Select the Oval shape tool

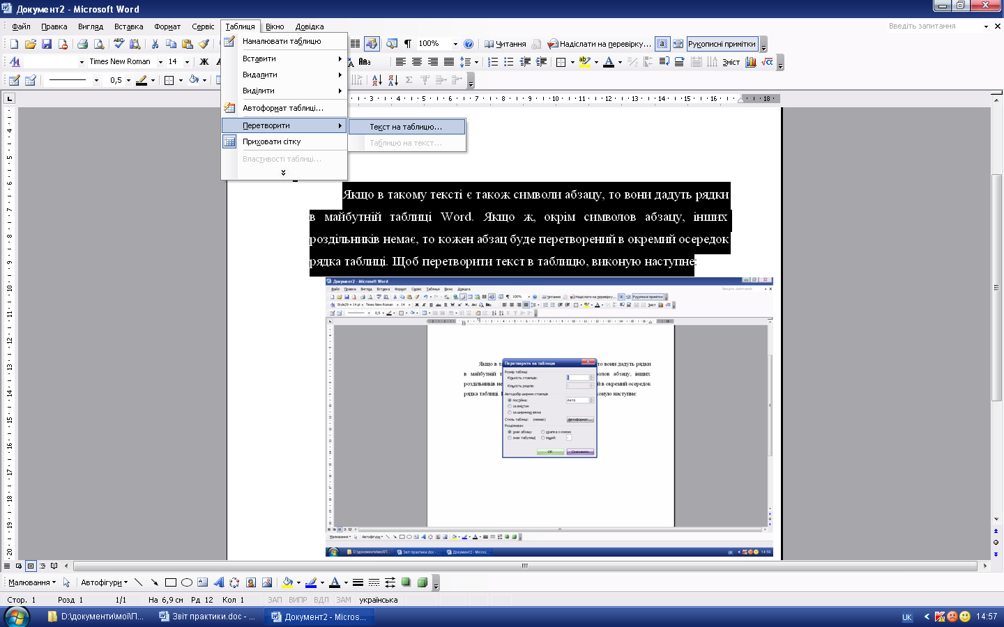(187, 582)
